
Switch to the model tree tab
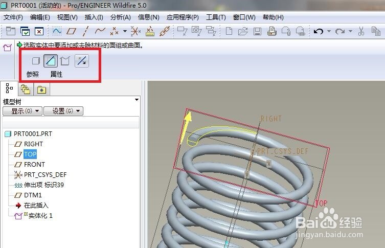point(9,88)
